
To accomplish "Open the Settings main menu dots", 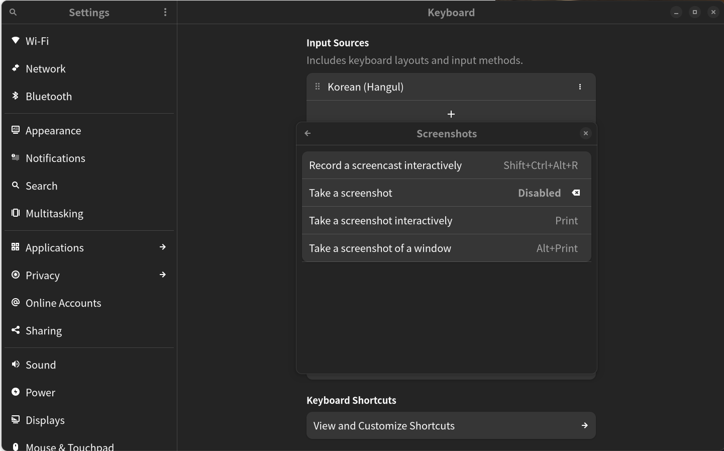I will pyautogui.click(x=165, y=12).
